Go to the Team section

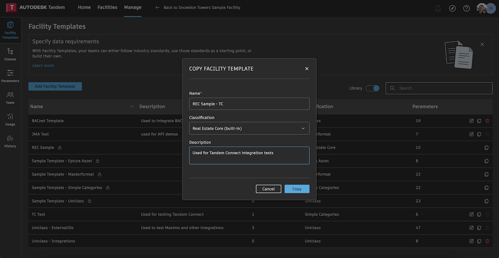pyautogui.click(x=10, y=98)
